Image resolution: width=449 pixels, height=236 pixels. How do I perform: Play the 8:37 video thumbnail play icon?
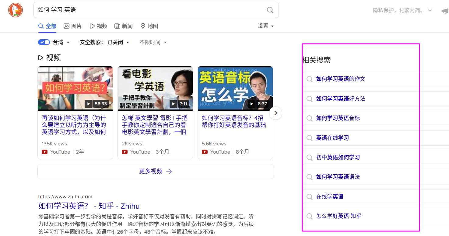pos(252,104)
